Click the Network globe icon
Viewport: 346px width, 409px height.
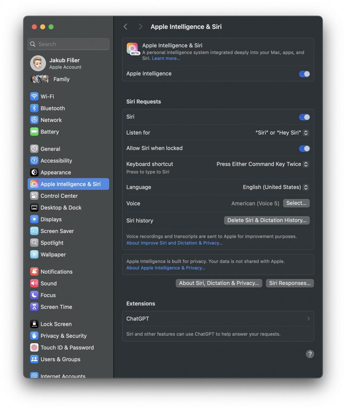click(34, 120)
